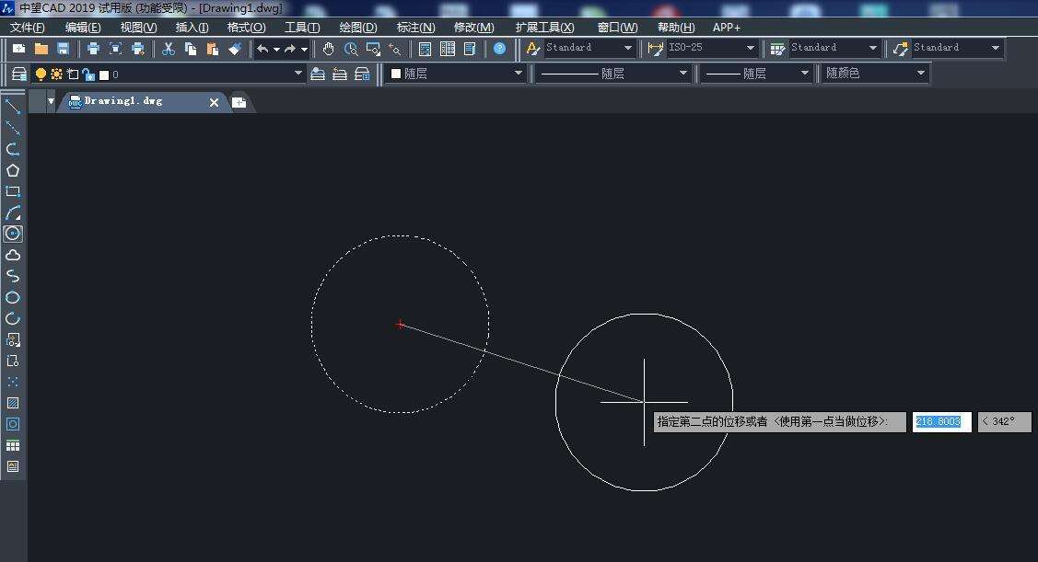The width and height of the screenshot is (1038, 562).
Task: Toggle the layer lock padlock icon
Action: point(87,74)
